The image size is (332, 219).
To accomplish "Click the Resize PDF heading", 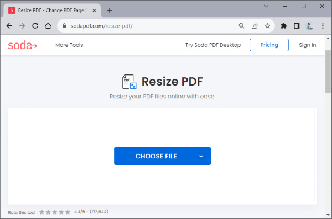I will coord(172,82).
